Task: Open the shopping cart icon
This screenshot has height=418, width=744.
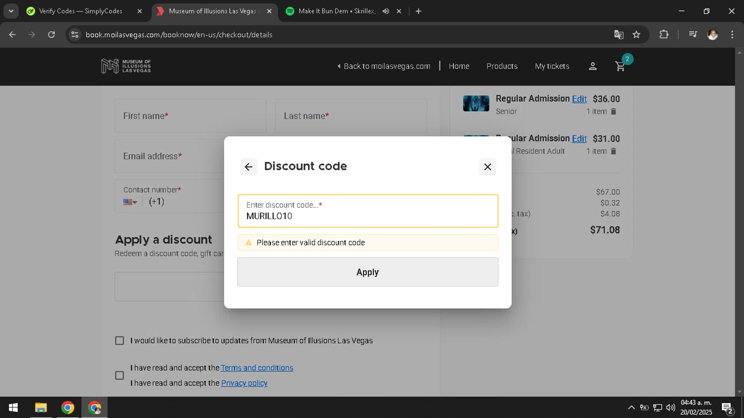Action: (x=620, y=66)
